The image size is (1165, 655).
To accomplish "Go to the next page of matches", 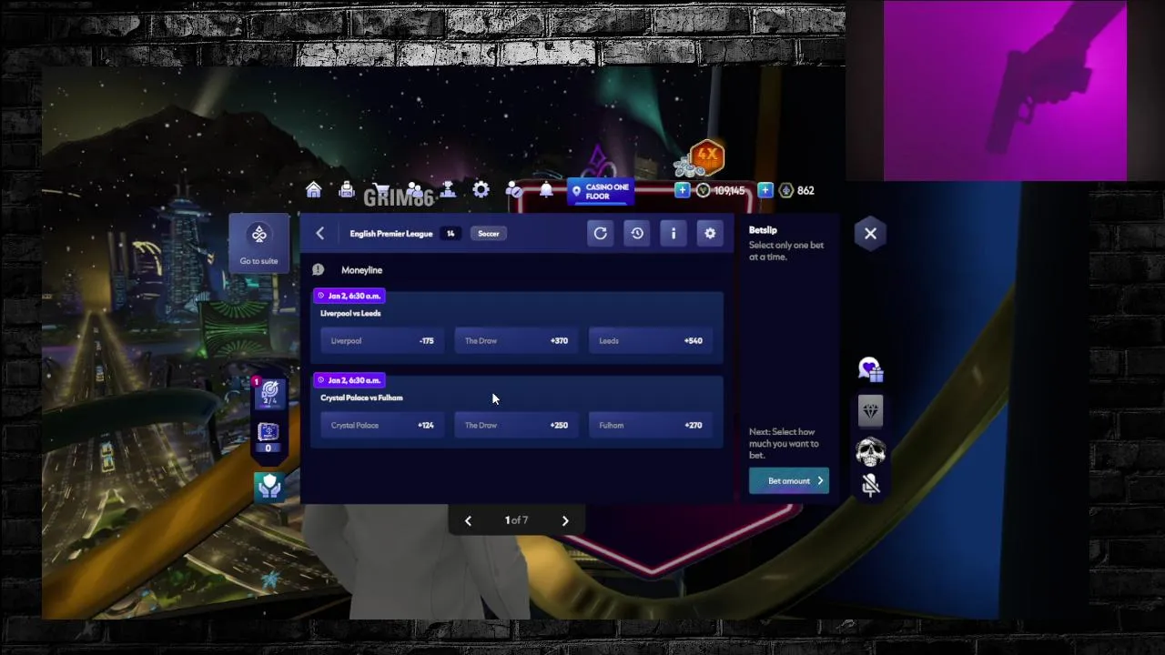I will 565,520.
